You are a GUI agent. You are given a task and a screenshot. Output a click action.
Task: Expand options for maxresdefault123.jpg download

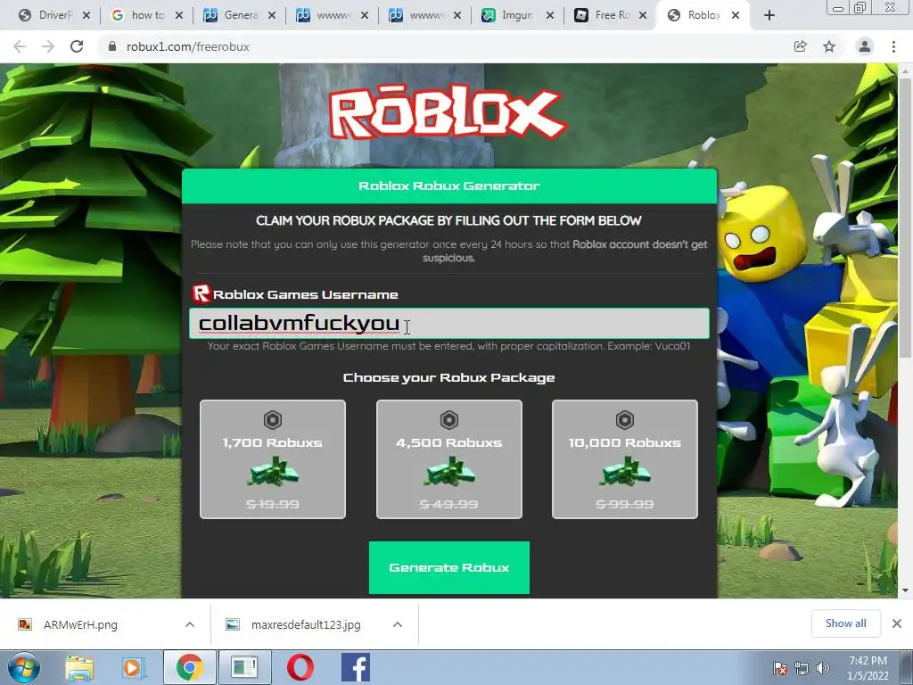pyautogui.click(x=398, y=624)
